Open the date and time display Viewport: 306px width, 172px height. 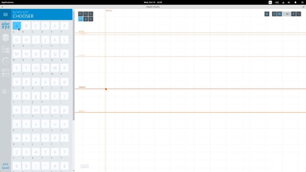[x=153, y=2]
